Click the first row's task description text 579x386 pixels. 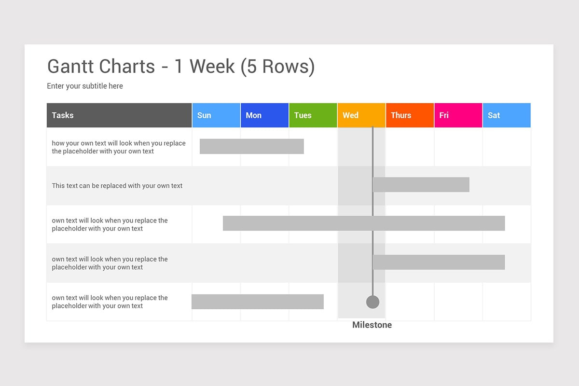tap(119, 147)
